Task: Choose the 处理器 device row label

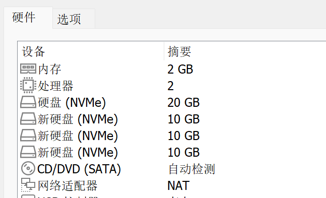Action: [x=55, y=86]
